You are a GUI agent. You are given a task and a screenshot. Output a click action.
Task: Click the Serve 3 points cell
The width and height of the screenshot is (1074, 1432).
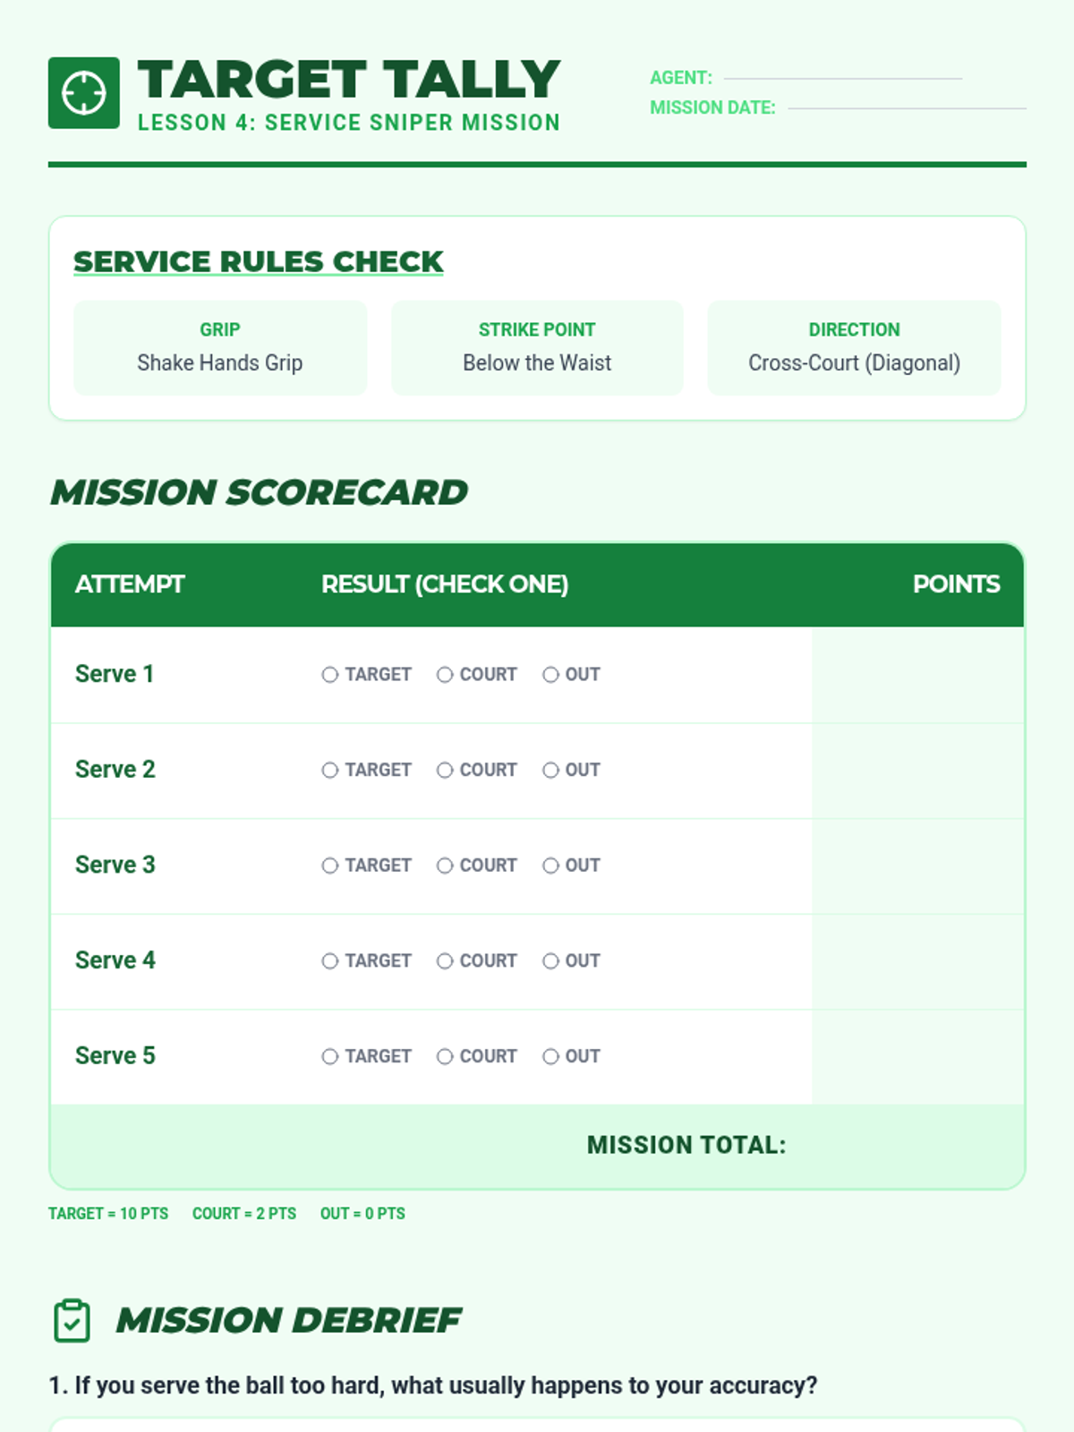tap(917, 865)
